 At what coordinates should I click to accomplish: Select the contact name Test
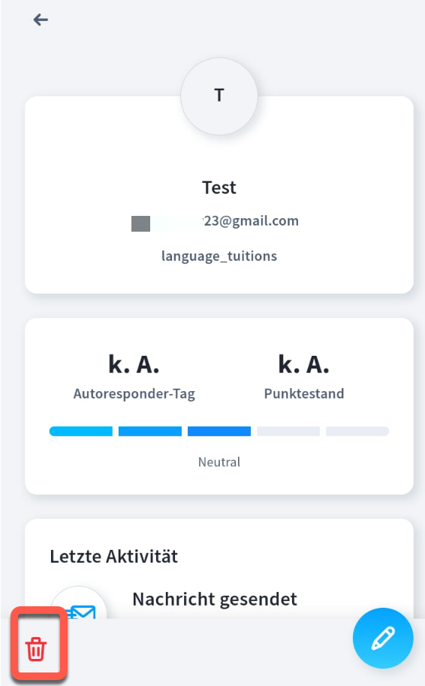[x=219, y=188]
